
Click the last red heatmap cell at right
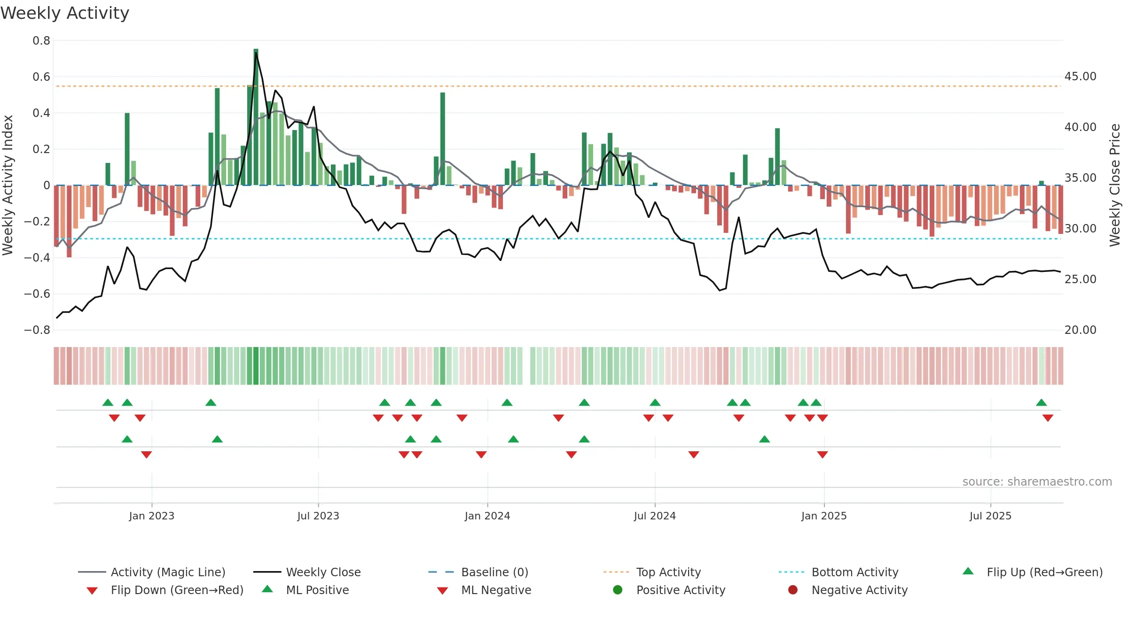point(1061,366)
